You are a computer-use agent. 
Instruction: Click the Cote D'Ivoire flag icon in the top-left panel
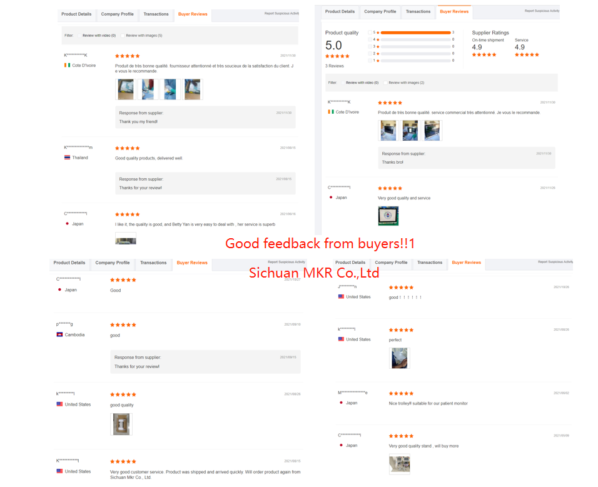pos(67,65)
